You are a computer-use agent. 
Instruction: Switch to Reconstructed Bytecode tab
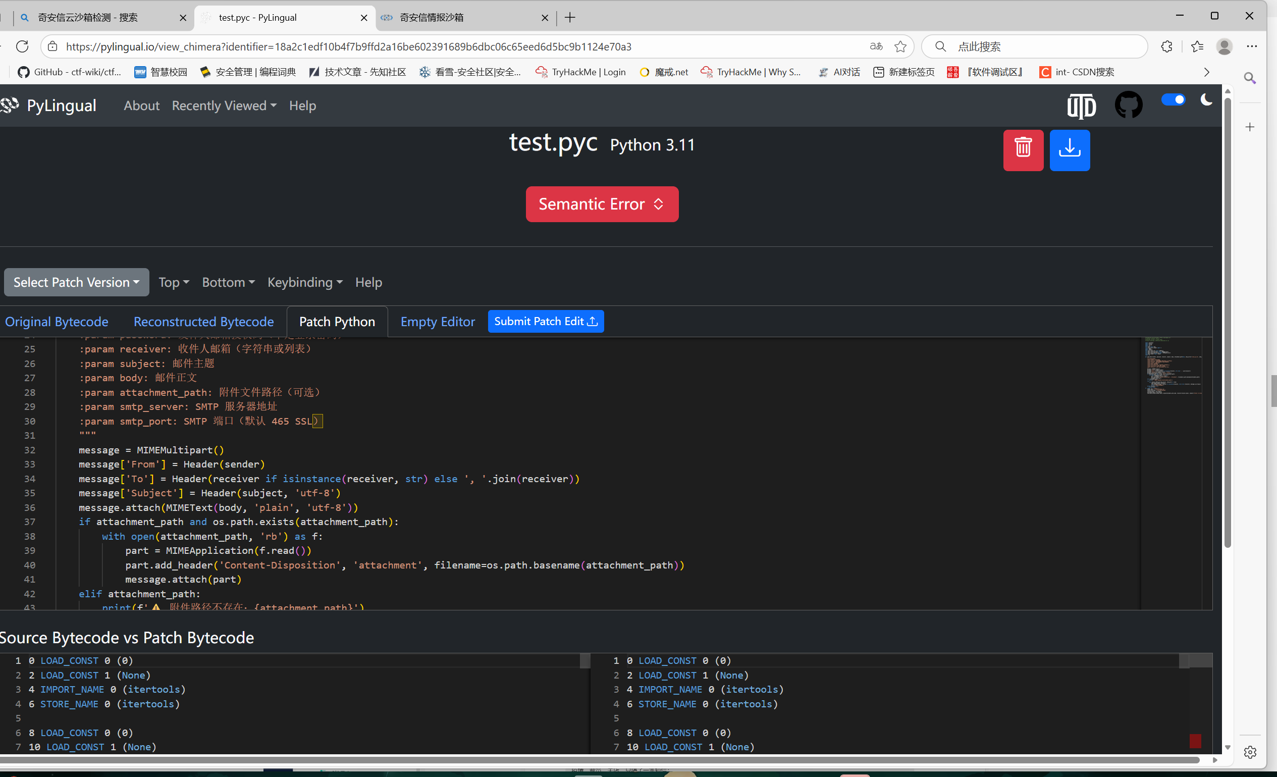tap(204, 322)
